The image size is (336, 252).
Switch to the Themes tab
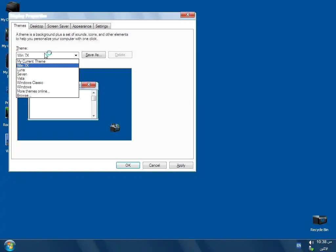click(x=20, y=26)
